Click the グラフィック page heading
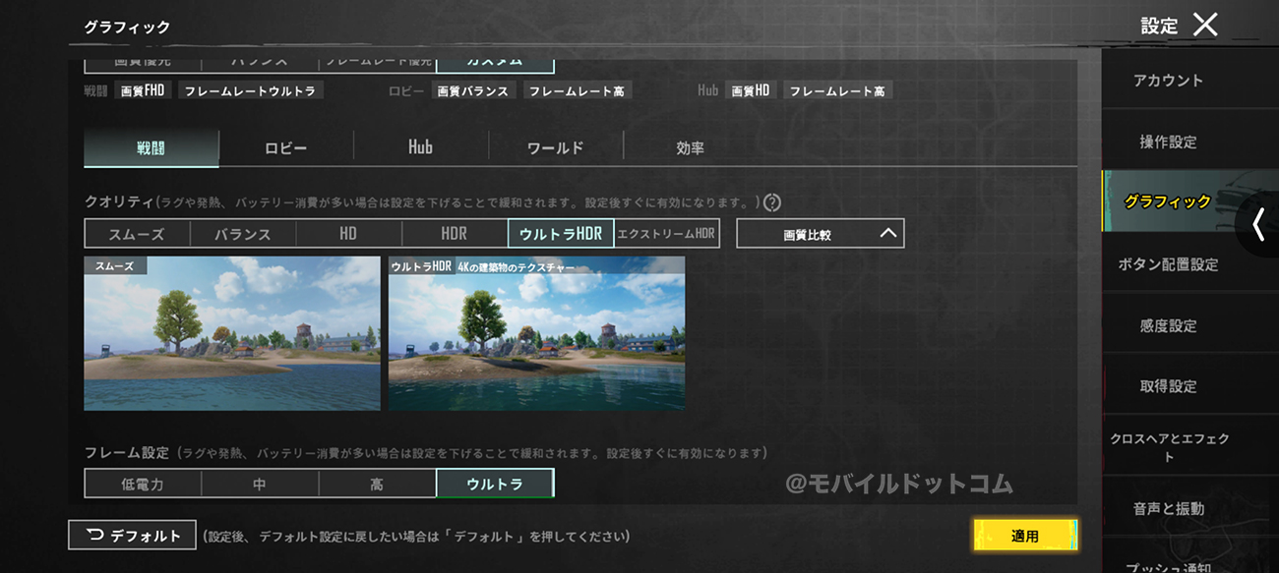1279x573 pixels. point(127,28)
